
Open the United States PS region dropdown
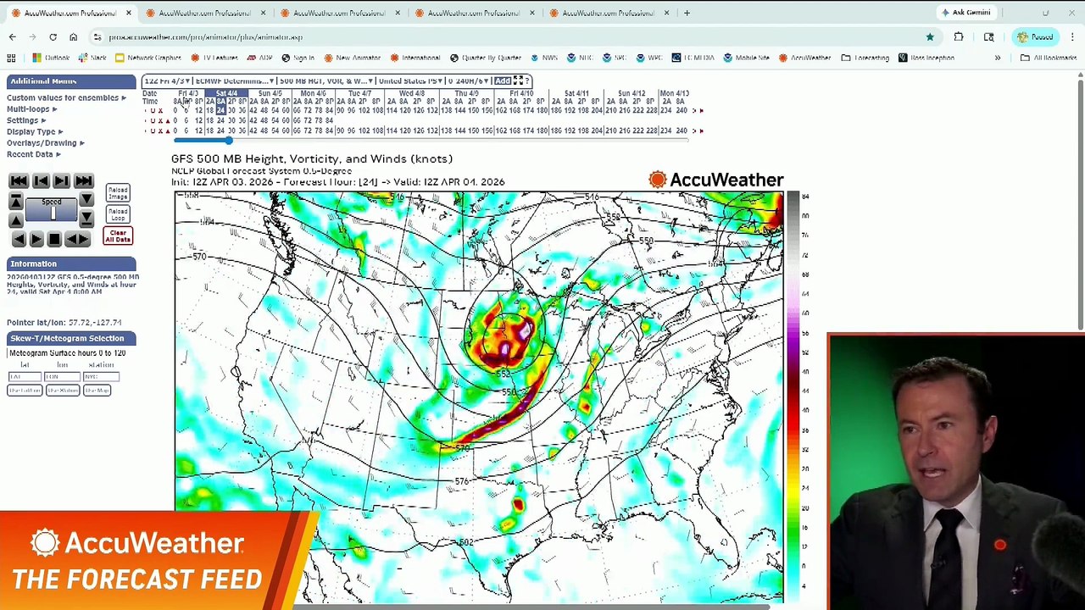[x=411, y=80]
